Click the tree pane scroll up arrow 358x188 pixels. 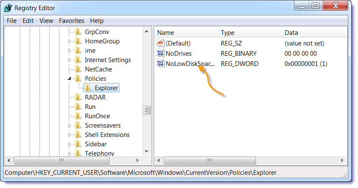147,31
